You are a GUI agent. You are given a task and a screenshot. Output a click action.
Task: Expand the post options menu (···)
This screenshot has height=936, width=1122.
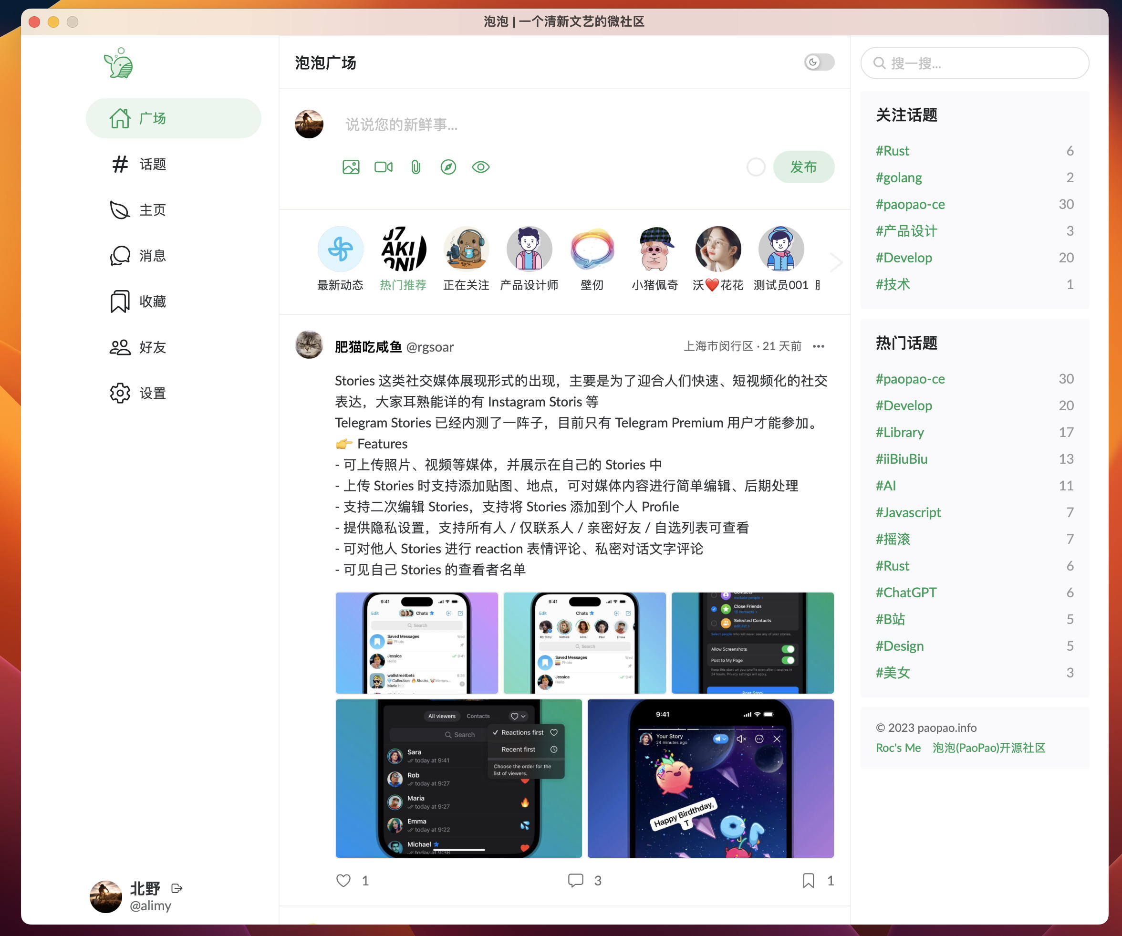[x=818, y=346]
